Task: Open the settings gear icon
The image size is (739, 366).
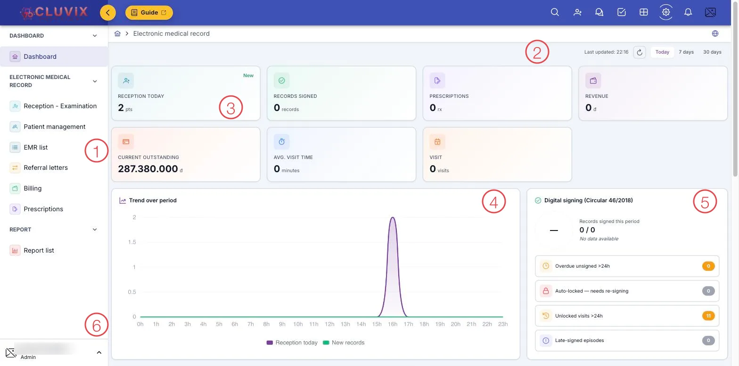Action: point(666,13)
